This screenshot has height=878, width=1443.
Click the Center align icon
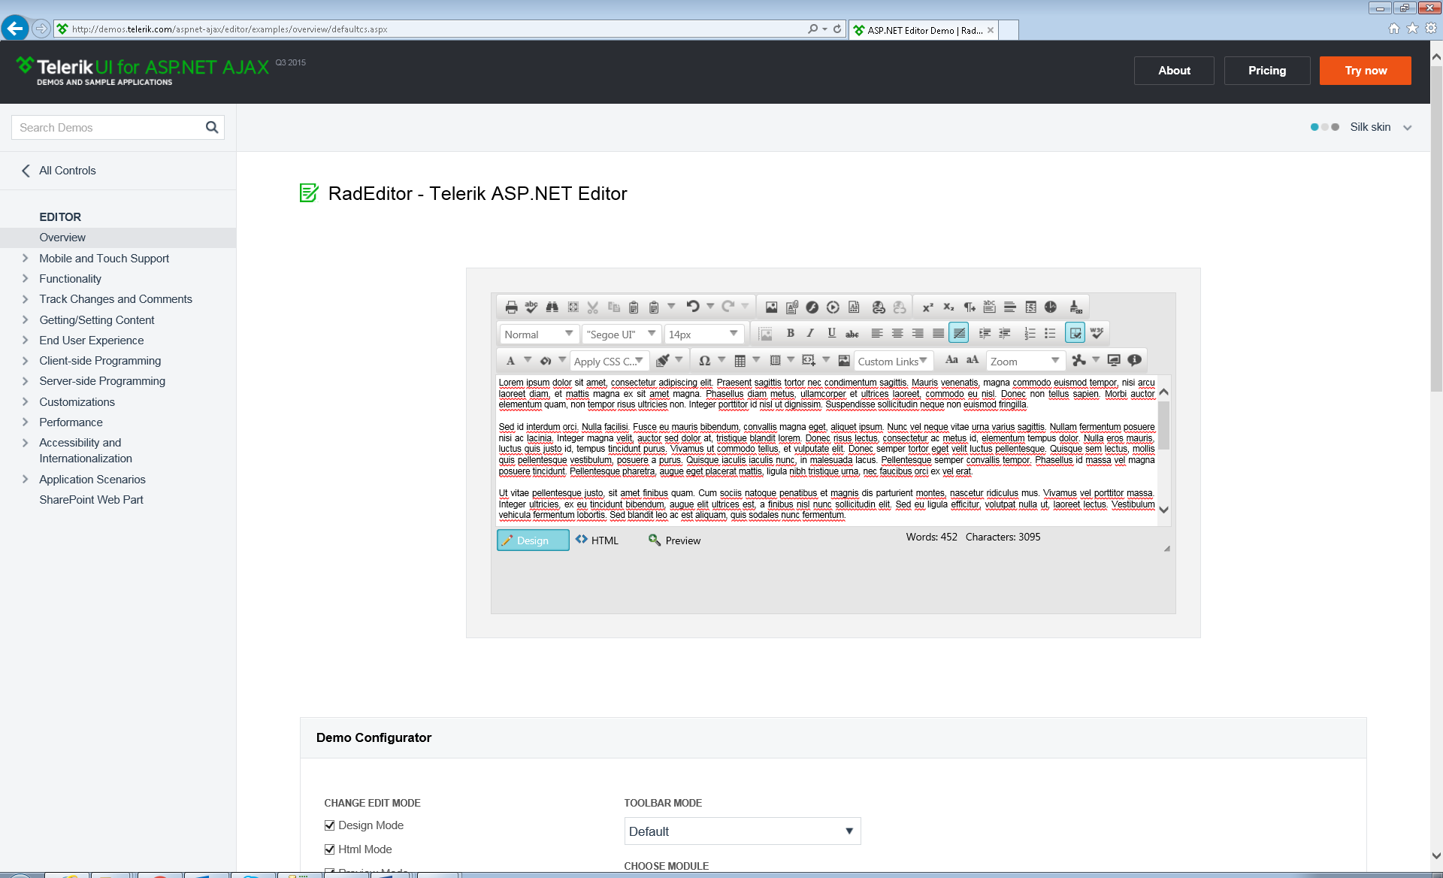coord(897,333)
